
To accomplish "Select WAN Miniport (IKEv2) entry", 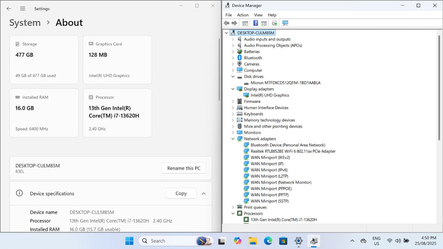I will [270, 157].
